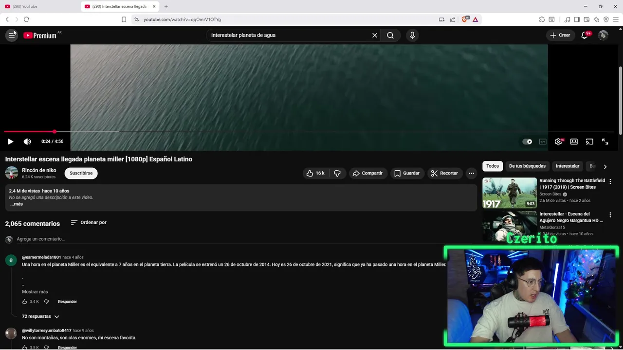The height and width of the screenshot is (350, 623).
Task: Reload the page
Action: [26, 19]
